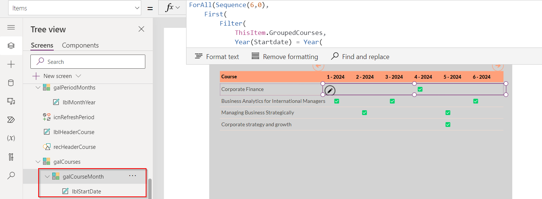The height and width of the screenshot is (199, 542).
Task: Toggle the Corporate strategy and growth checkbox
Action: tap(448, 124)
